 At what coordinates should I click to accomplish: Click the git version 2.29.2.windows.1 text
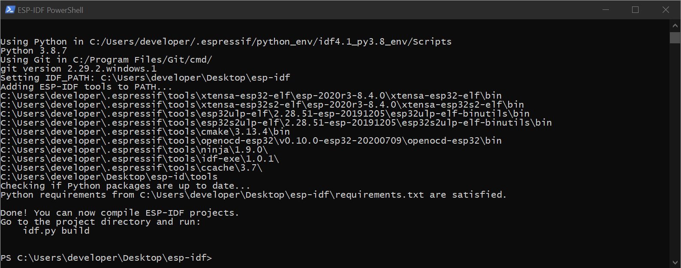coord(78,68)
